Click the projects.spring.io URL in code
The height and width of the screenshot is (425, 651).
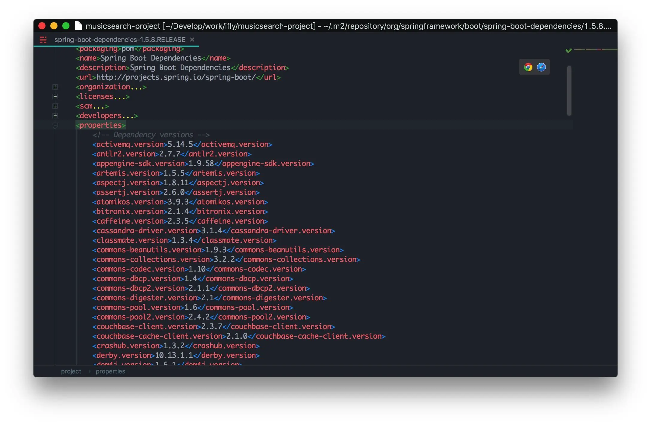pyautogui.click(x=176, y=77)
